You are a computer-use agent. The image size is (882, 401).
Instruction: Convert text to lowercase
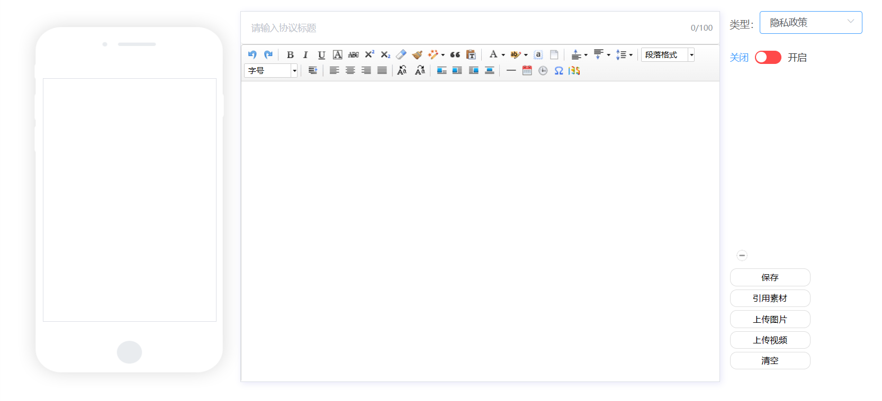[x=420, y=70]
